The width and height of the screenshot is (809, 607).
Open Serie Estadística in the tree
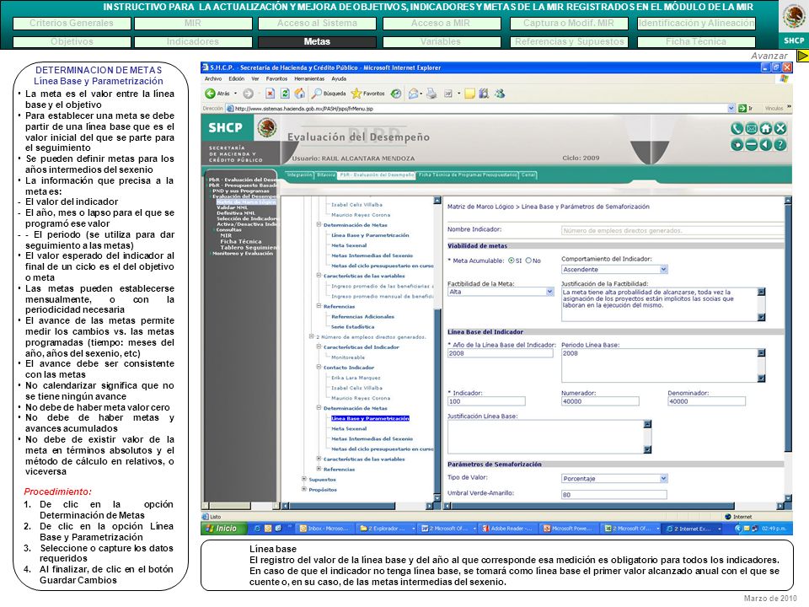click(353, 327)
